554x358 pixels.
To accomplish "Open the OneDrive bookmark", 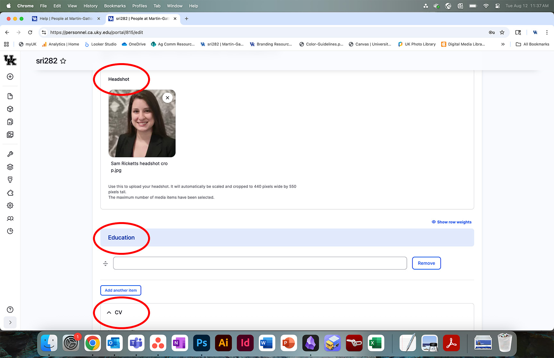I will (x=134, y=44).
